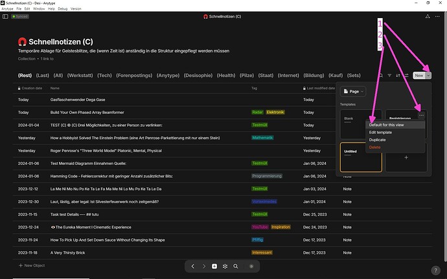Open the graph view icon in bottom bar
The height and width of the screenshot is (279, 447).
click(225, 266)
